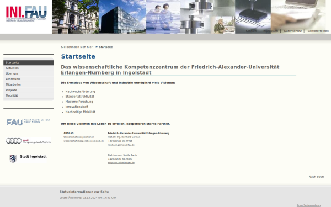Click the wissenschaftskooperationen Audi email link
The image size is (331, 207).
click(84, 141)
